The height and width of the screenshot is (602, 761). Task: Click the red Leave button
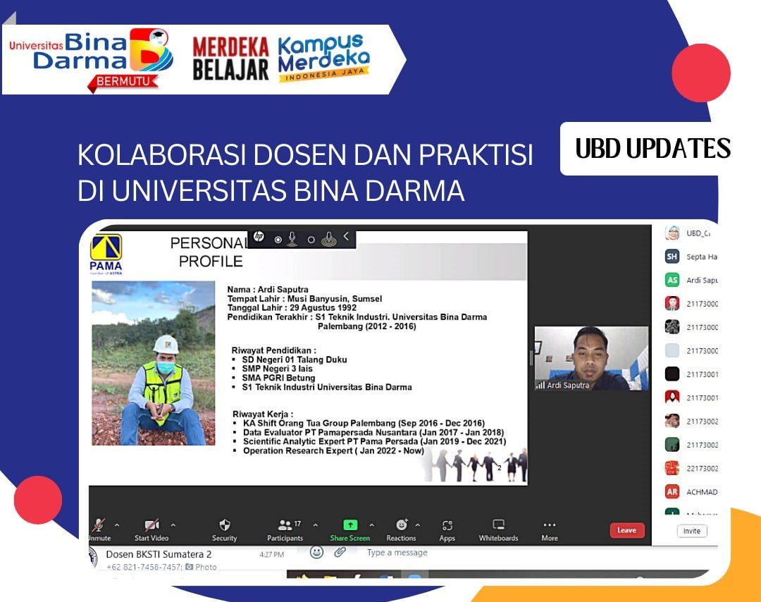tap(626, 530)
